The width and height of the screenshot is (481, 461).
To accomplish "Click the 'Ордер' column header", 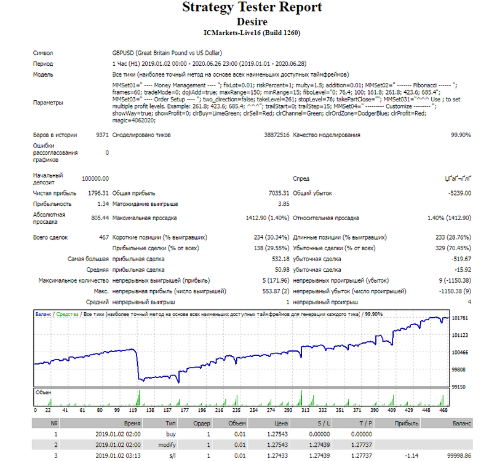I will [x=195, y=424].
